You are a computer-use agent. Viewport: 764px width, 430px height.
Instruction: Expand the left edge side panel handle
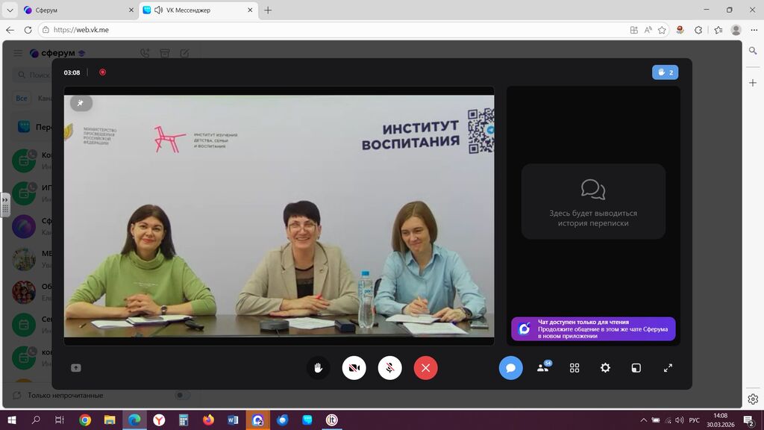[x=5, y=205]
